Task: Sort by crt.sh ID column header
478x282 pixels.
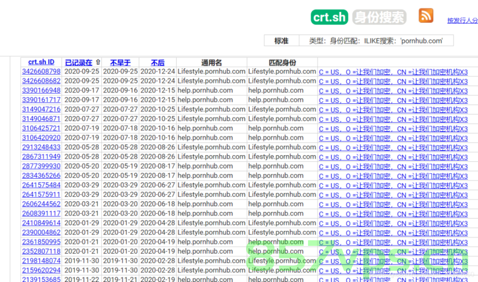Action: coord(41,62)
